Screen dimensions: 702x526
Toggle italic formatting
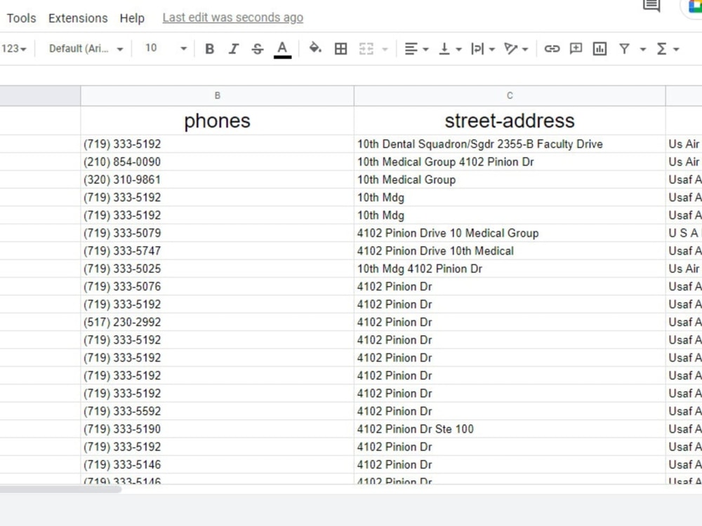click(x=233, y=49)
